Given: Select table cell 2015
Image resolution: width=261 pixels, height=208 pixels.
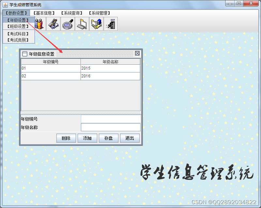Looking at the screenshot, I should tap(111, 68).
